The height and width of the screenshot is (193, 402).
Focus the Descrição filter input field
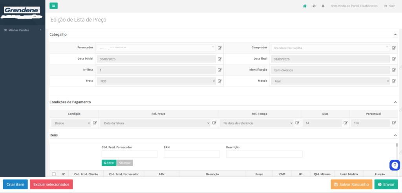pos(264,154)
